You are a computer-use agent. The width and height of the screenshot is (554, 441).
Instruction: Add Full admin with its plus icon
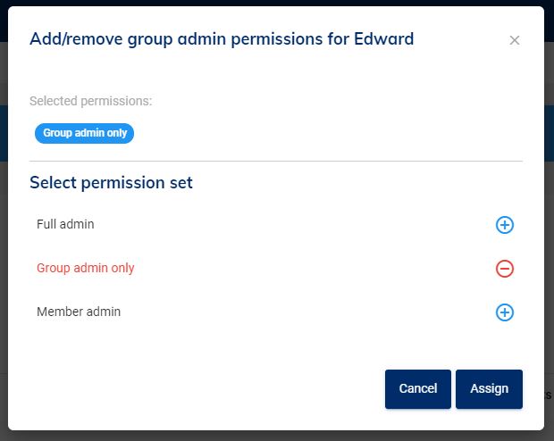coord(504,225)
